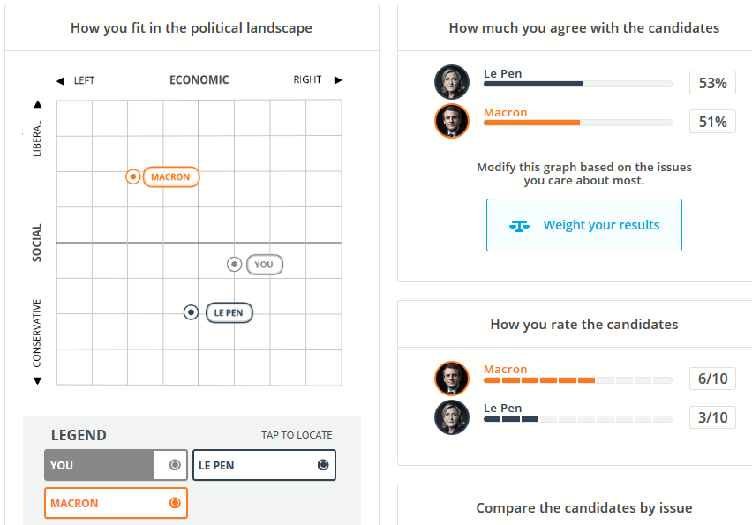Click Macron's orange rating bar
The image size is (752, 525).
point(578,380)
